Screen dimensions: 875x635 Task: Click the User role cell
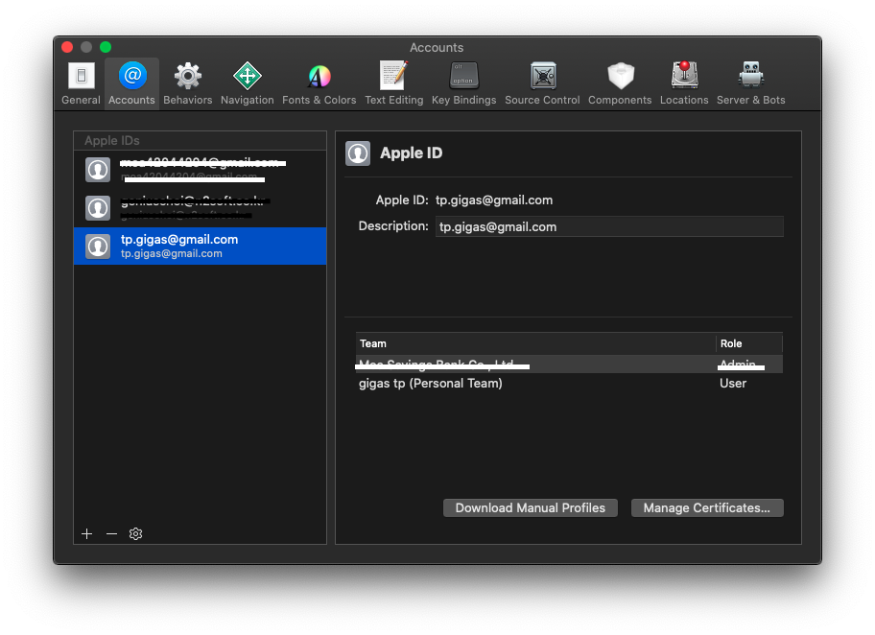point(733,384)
